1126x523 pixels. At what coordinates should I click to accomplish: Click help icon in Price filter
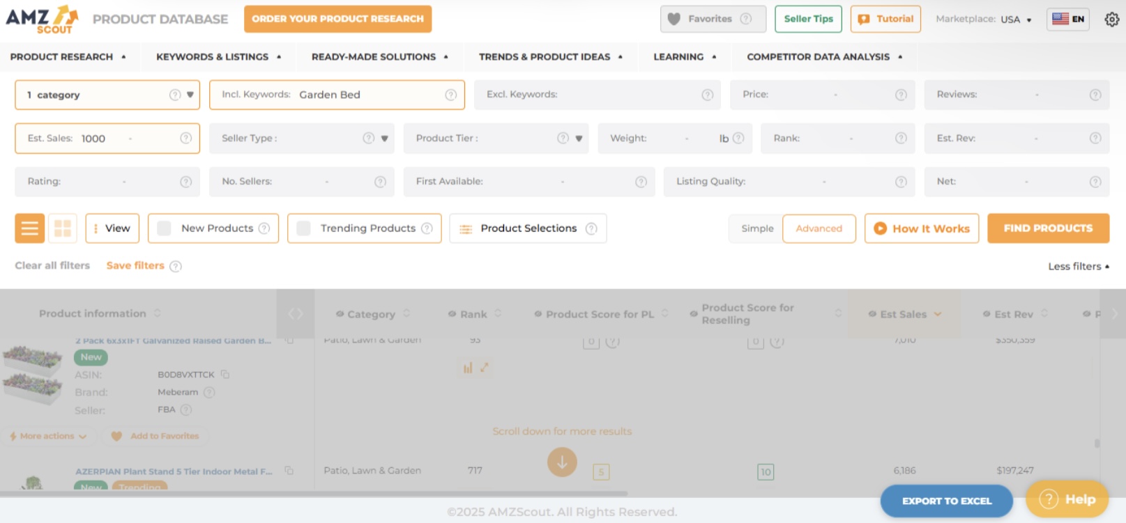tap(901, 95)
